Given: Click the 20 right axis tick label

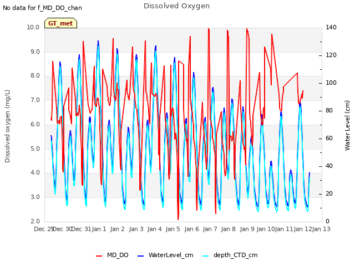Looking at the screenshot, I should click(x=329, y=193).
